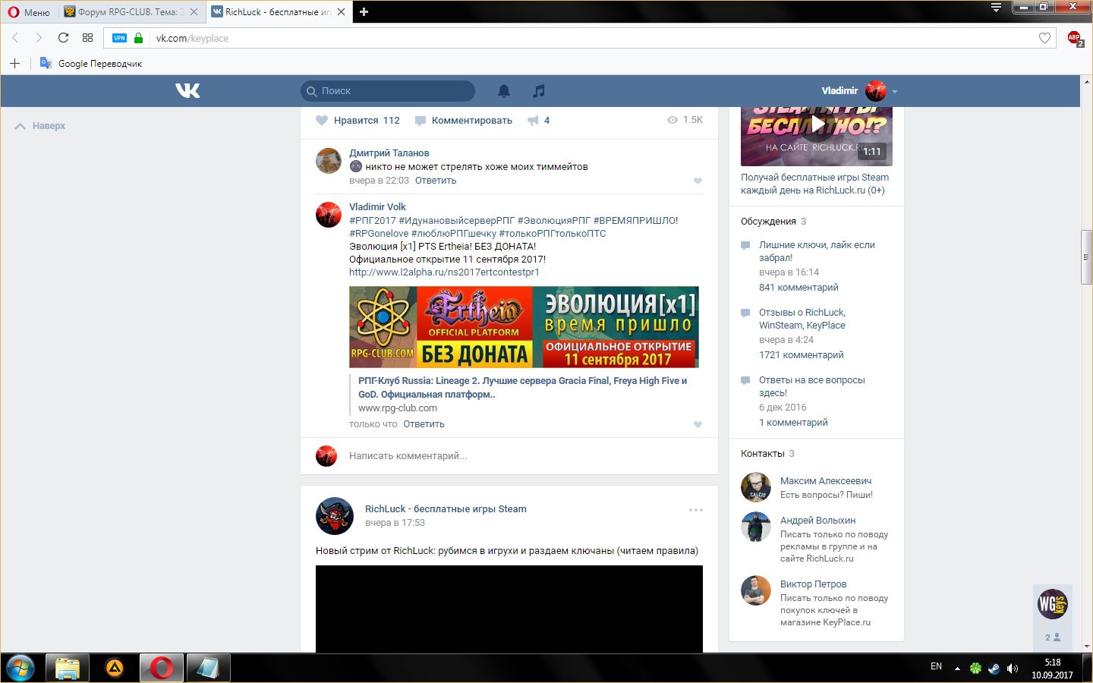1093x683 pixels.
Task: Go back to previous page
Action: pyautogui.click(x=15, y=38)
